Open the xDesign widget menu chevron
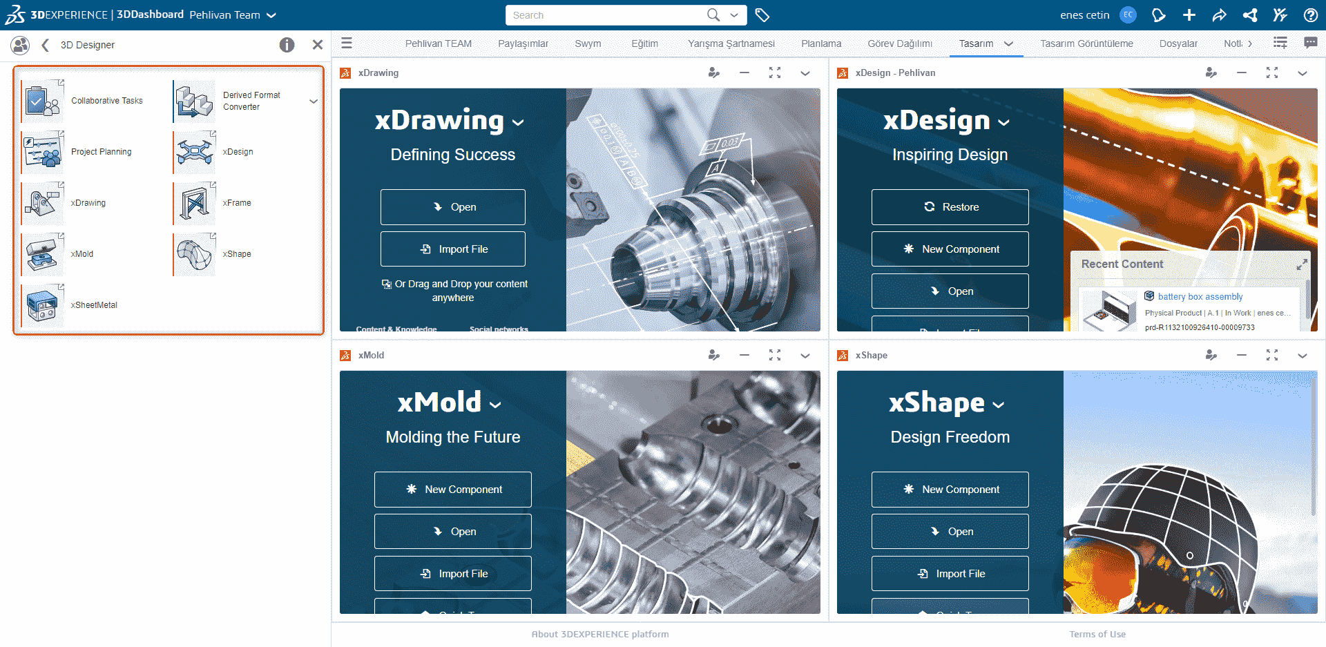Viewport: 1326px width, 647px height. (1303, 73)
